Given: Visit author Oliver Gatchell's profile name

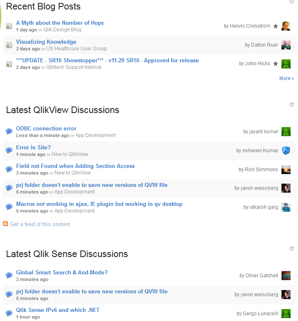Looking at the screenshot, I should click(262, 276).
